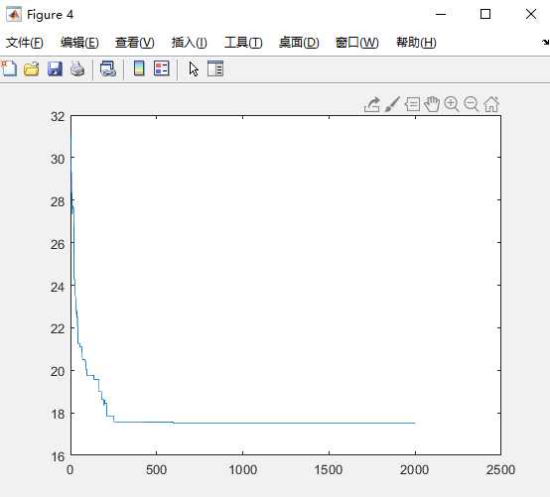Activate the data brushing tool
Viewport: 550px width, 497px height.
click(392, 104)
